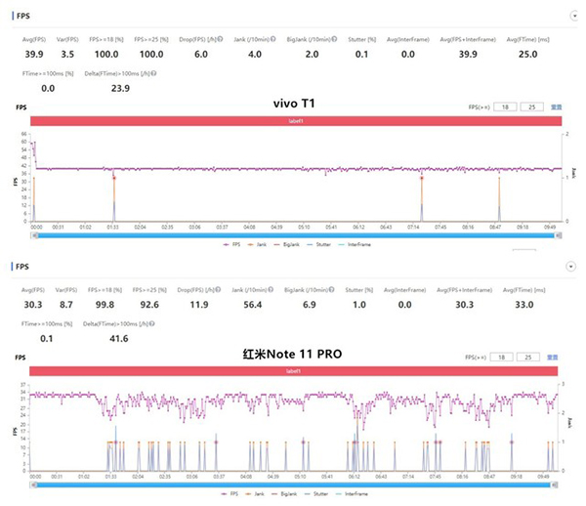Image resolution: width=586 pixels, height=506 pixels.
Task: Click the reset link next to Redmi Note 11 thresholds
Action: [558, 357]
